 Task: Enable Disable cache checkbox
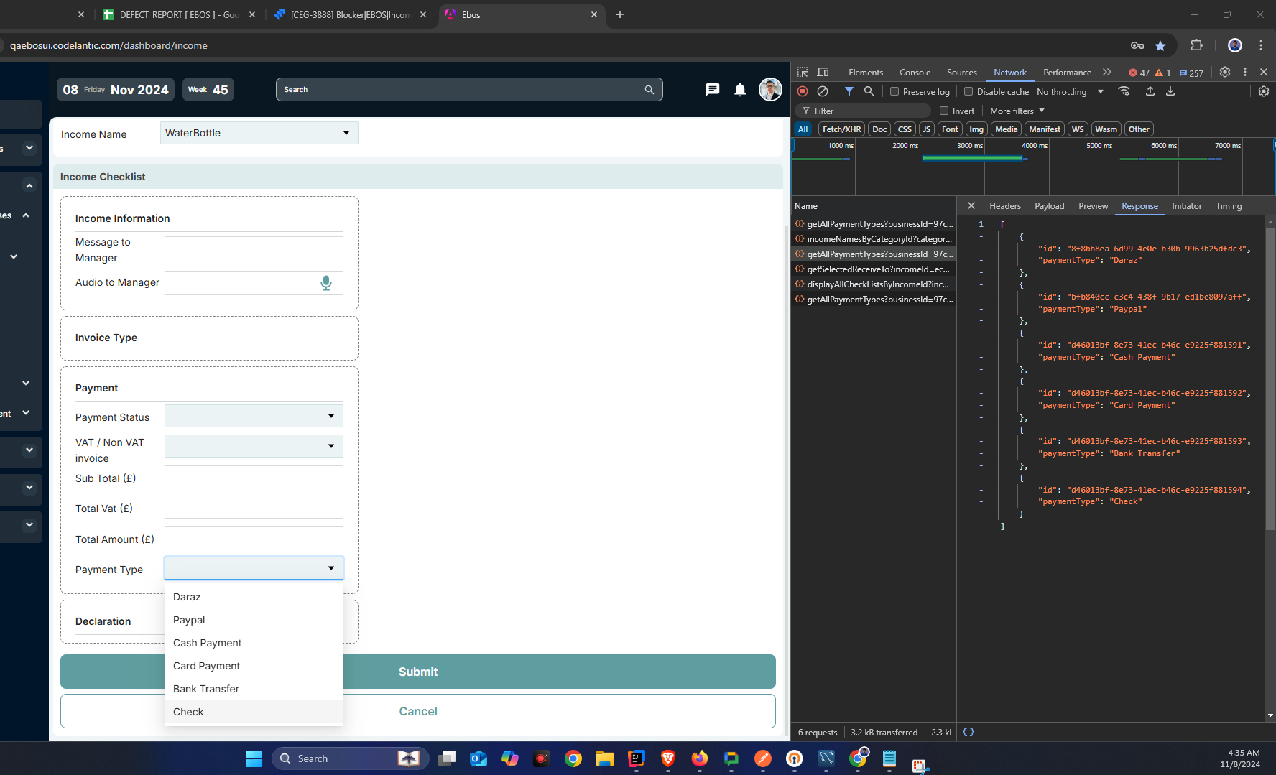click(x=968, y=91)
